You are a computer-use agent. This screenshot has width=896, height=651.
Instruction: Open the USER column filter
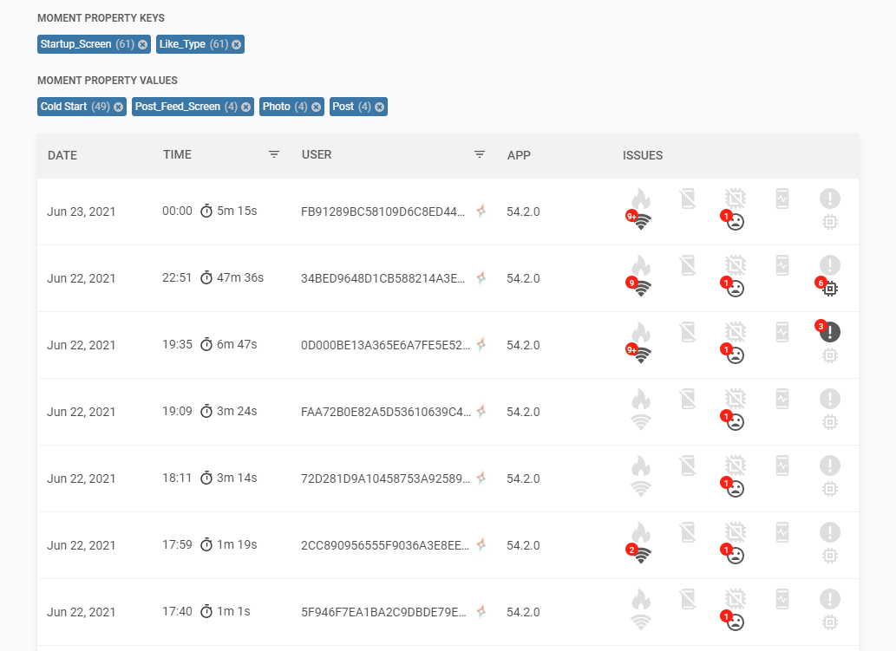click(480, 155)
